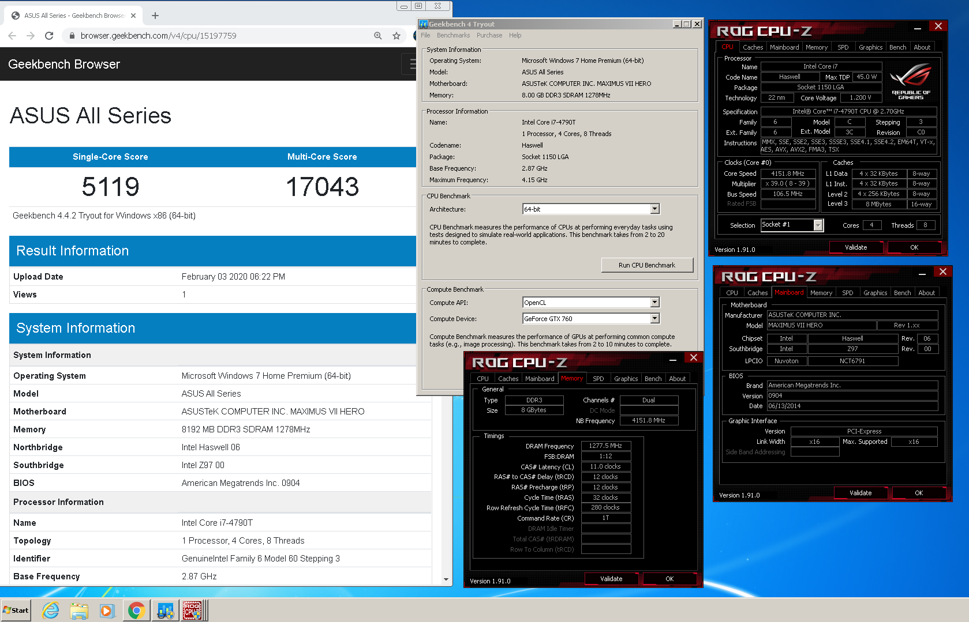Image resolution: width=969 pixels, height=622 pixels.
Task: Open File menu in Geekbench 4 Tryout
Action: (x=425, y=36)
